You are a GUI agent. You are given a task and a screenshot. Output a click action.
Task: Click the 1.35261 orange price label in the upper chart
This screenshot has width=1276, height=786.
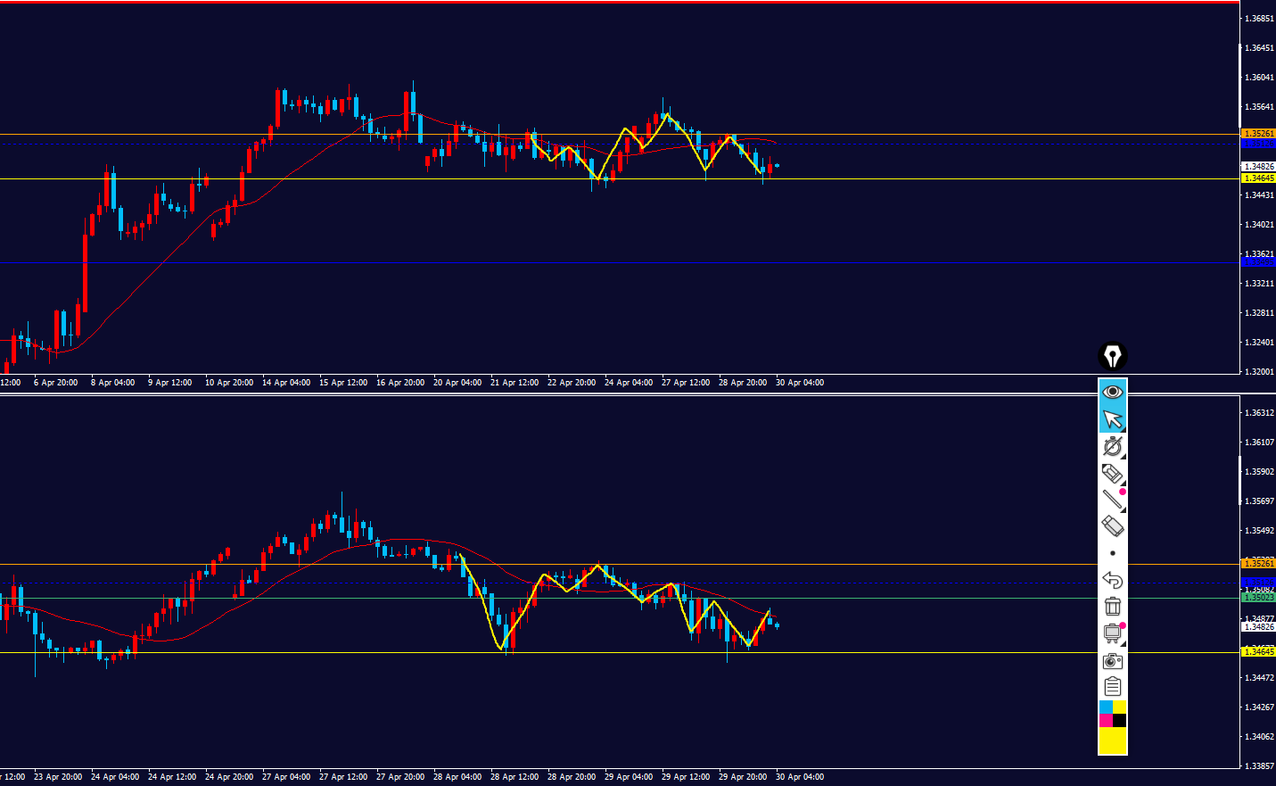1258,134
